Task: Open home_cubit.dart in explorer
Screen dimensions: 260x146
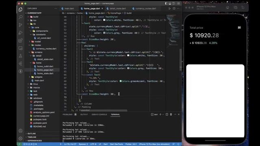Action: click(x=45, y=66)
